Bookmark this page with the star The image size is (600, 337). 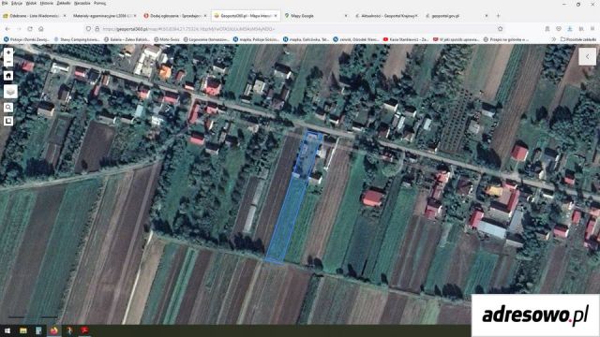500,29
